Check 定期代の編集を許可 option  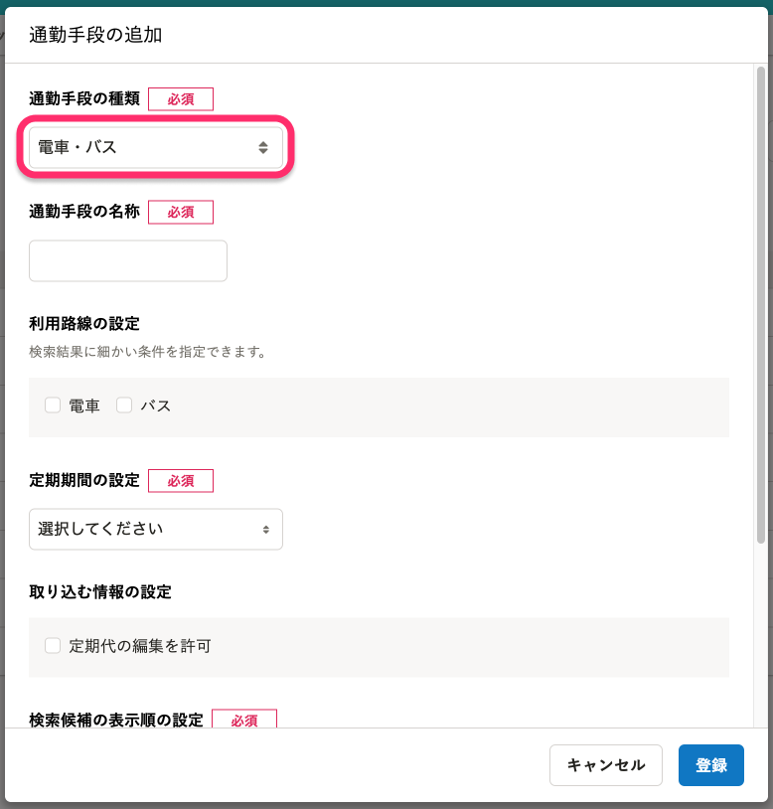(x=53, y=645)
